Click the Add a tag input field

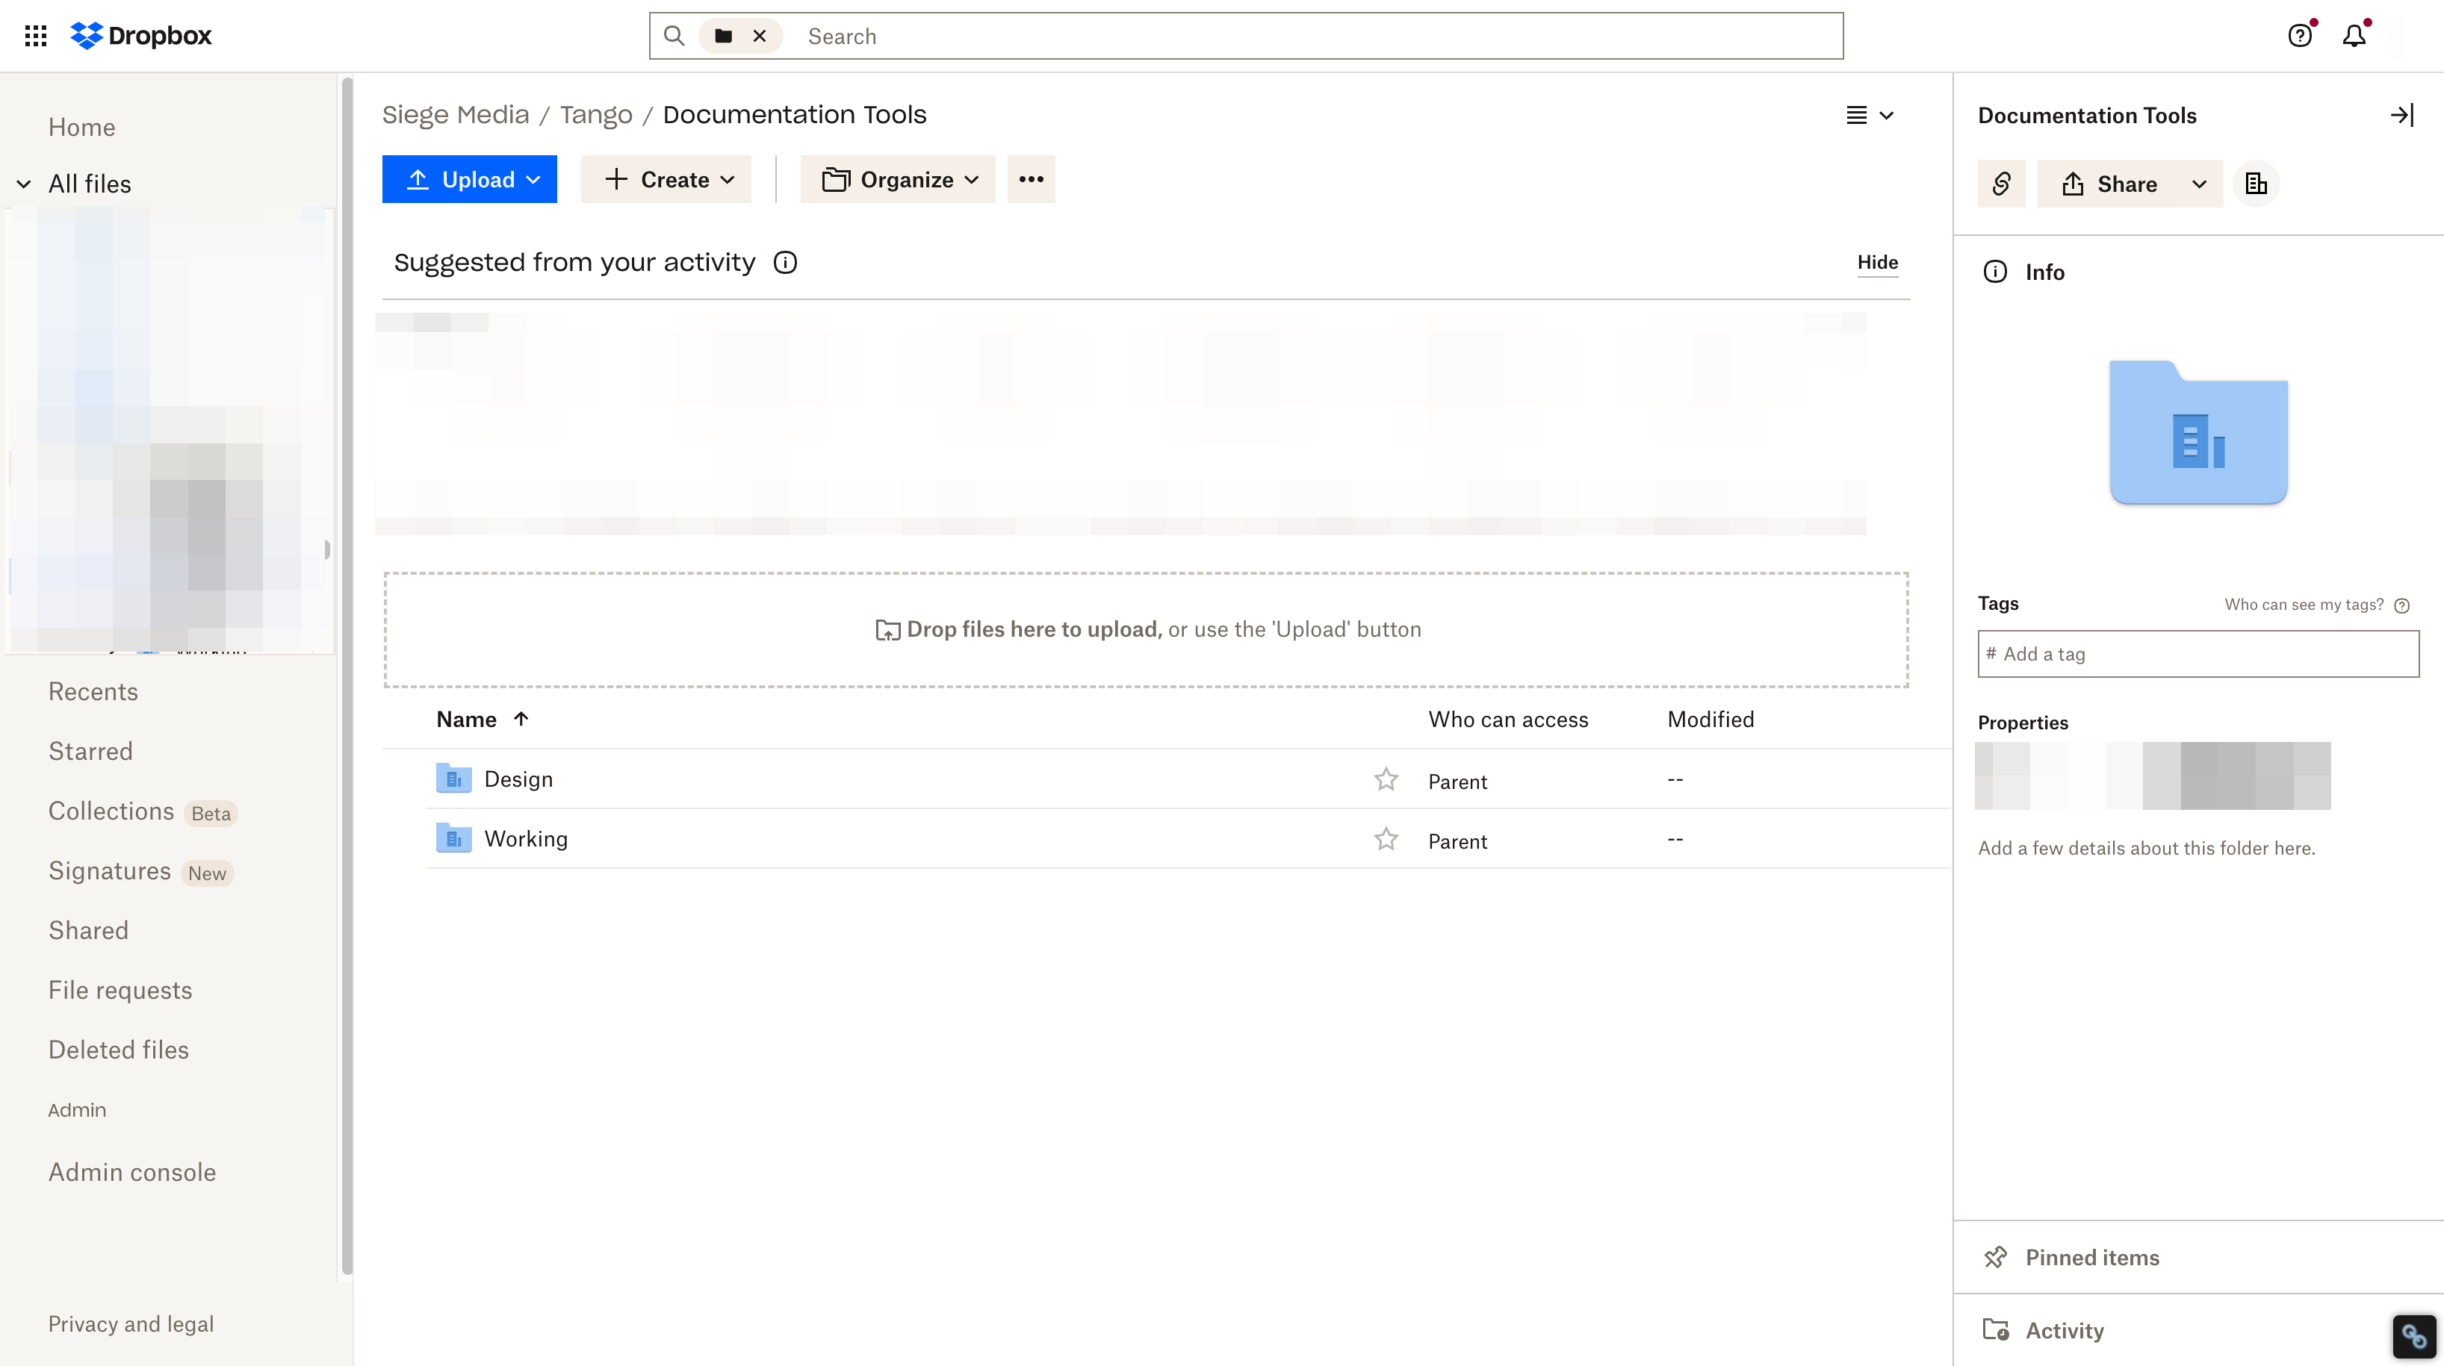click(x=2198, y=654)
